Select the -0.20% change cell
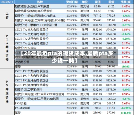The image size is (134, 115). point(126,39)
